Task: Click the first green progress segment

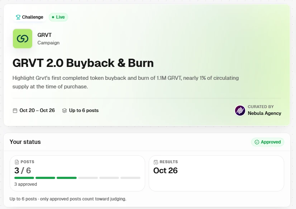Action: point(24,178)
